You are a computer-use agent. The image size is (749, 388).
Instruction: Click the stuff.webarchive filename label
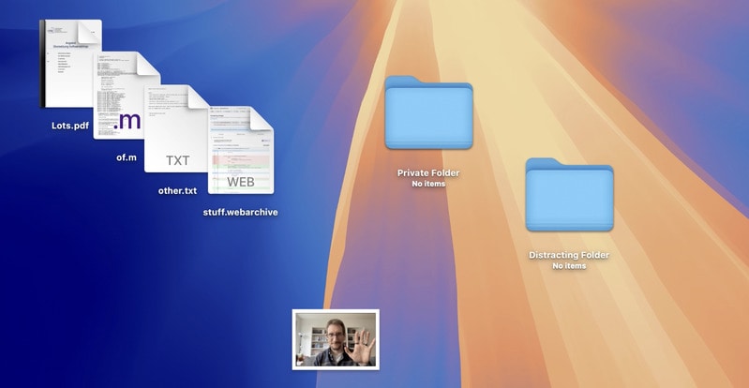click(x=241, y=212)
